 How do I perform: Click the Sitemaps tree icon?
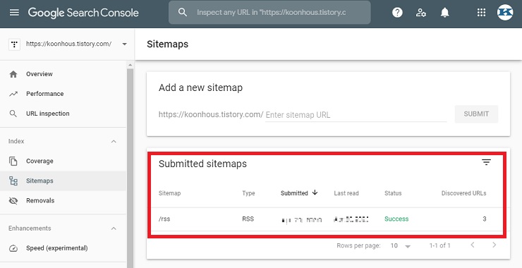13,181
